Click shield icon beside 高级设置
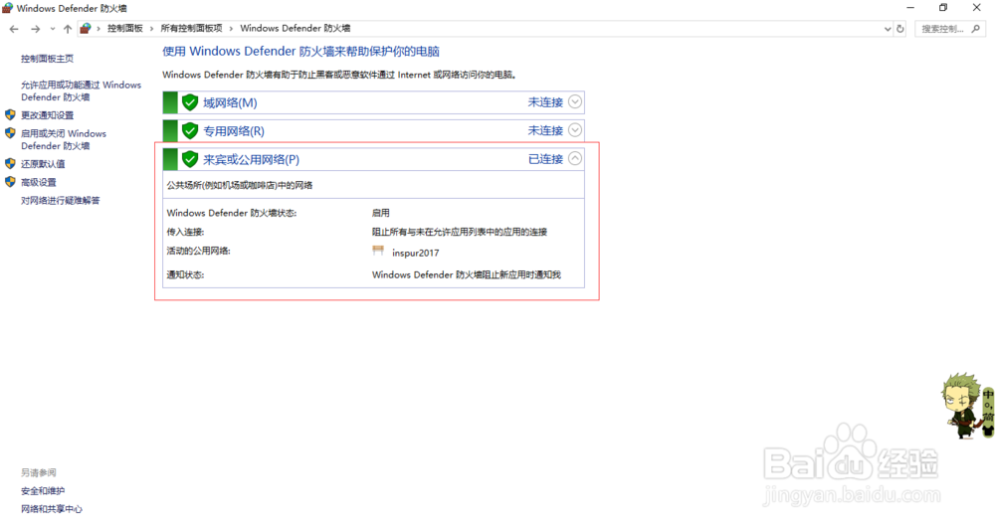 tap(10, 182)
